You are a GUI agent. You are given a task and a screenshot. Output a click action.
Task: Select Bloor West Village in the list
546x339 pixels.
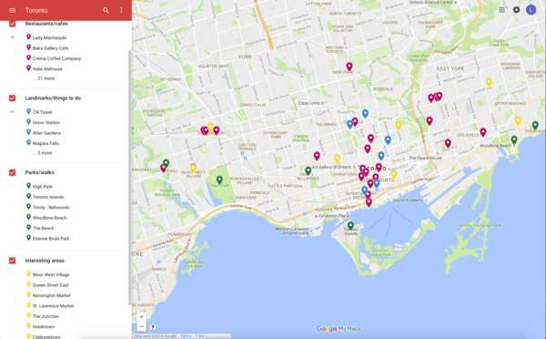click(51, 274)
